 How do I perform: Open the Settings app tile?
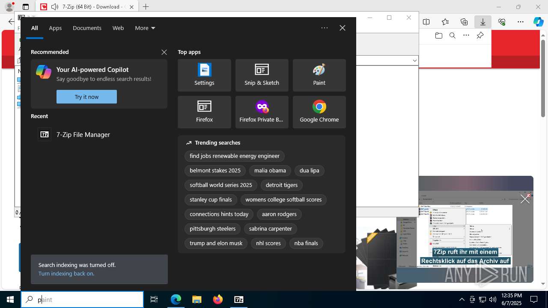204,75
